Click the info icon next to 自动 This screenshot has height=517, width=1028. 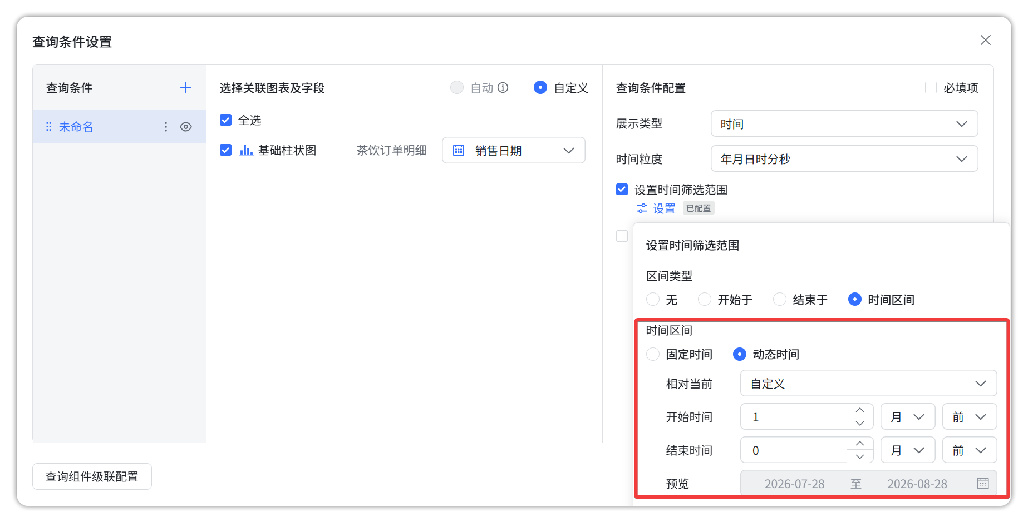click(x=503, y=87)
